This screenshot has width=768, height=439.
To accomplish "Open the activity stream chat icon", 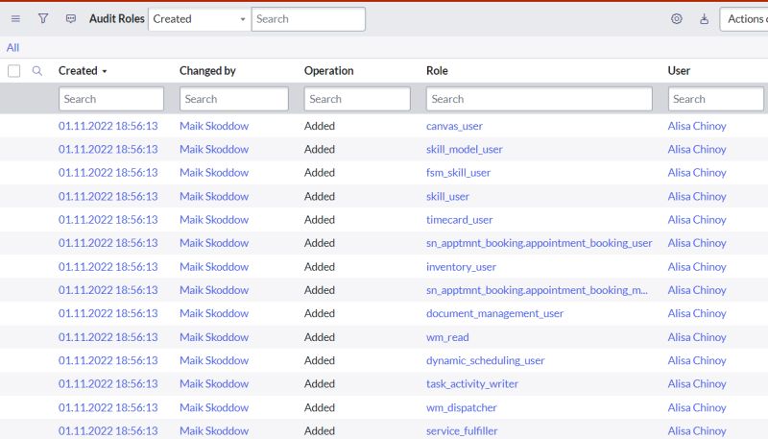I will [x=71, y=18].
